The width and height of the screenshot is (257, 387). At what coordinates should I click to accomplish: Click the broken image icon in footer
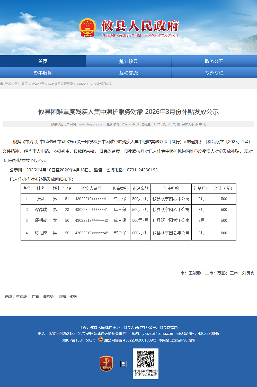(123, 364)
